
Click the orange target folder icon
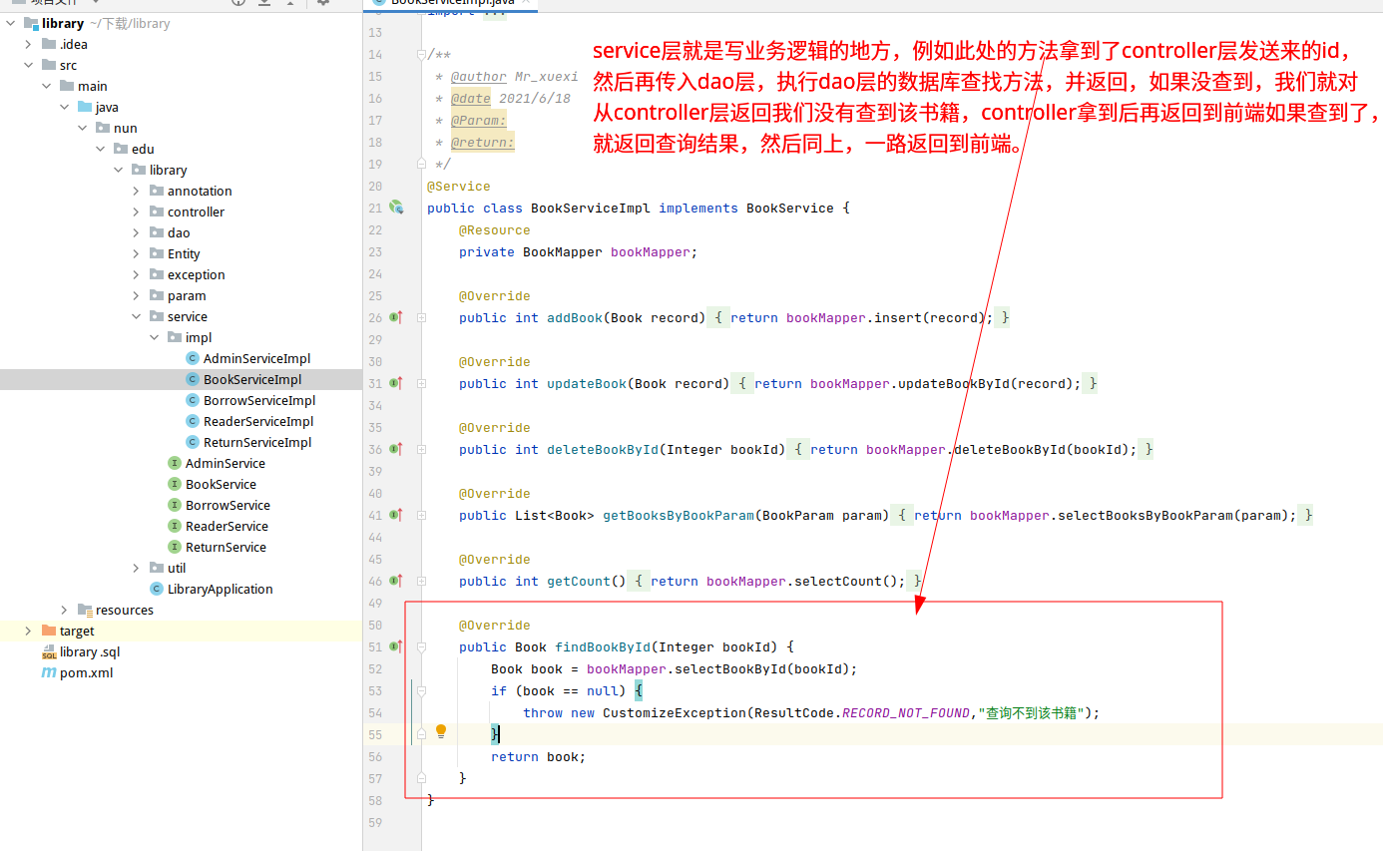pyautogui.click(x=49, y=631)
